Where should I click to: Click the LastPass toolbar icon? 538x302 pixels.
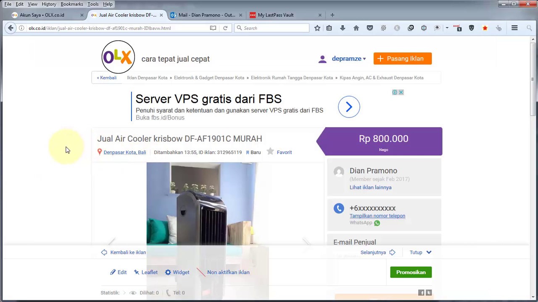(x=458, y=28)
